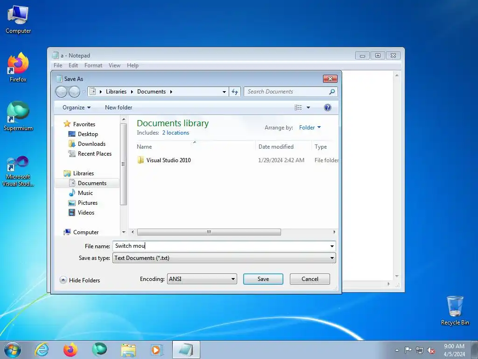478x359 pixels.
Task: Open the Save as type combo box
Action: point(224,258)
